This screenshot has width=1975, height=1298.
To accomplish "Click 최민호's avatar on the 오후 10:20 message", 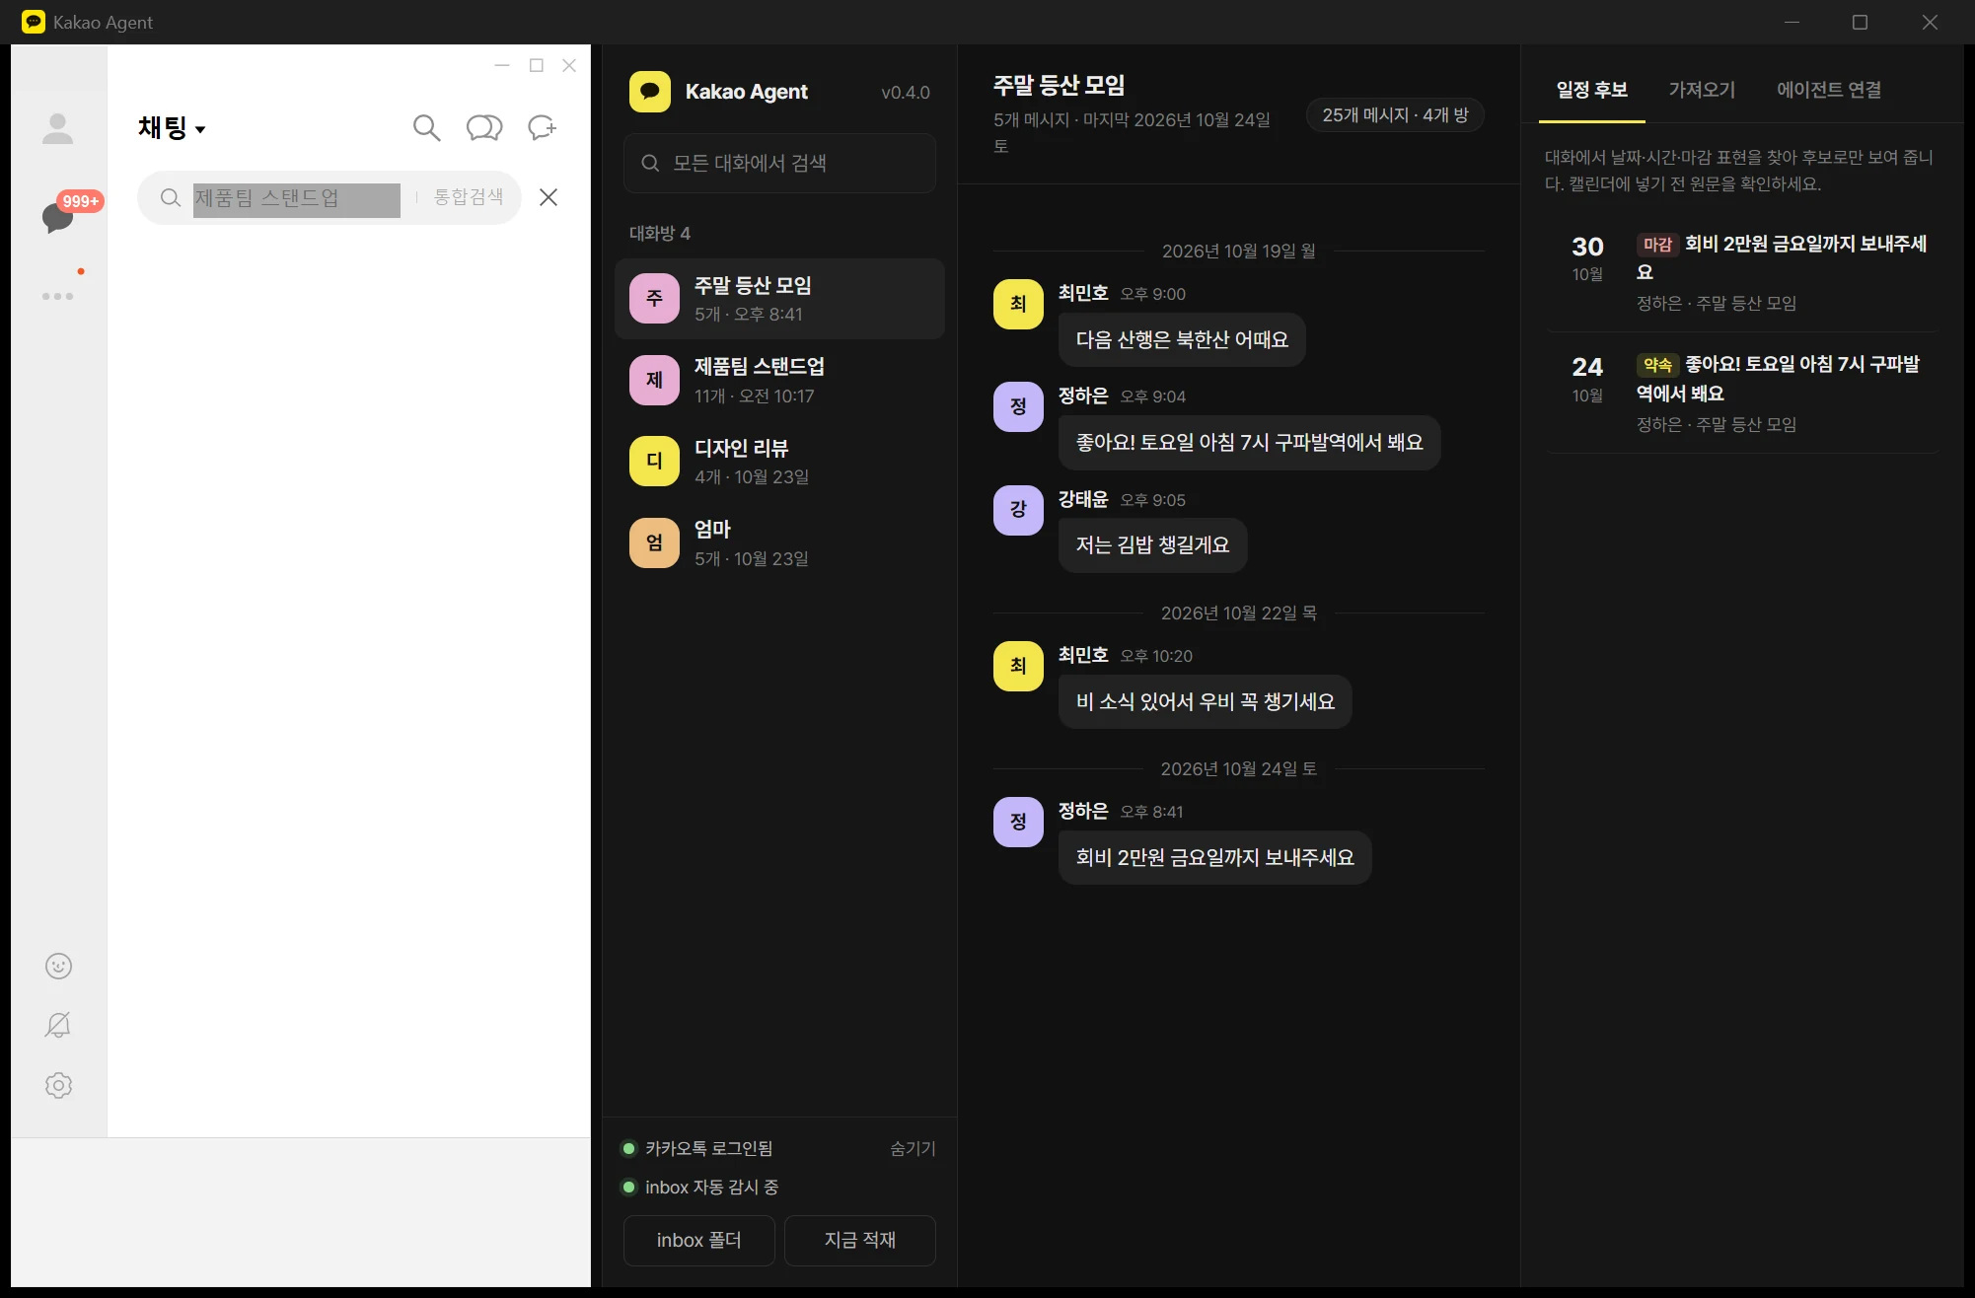I will tap(1018, 666).
